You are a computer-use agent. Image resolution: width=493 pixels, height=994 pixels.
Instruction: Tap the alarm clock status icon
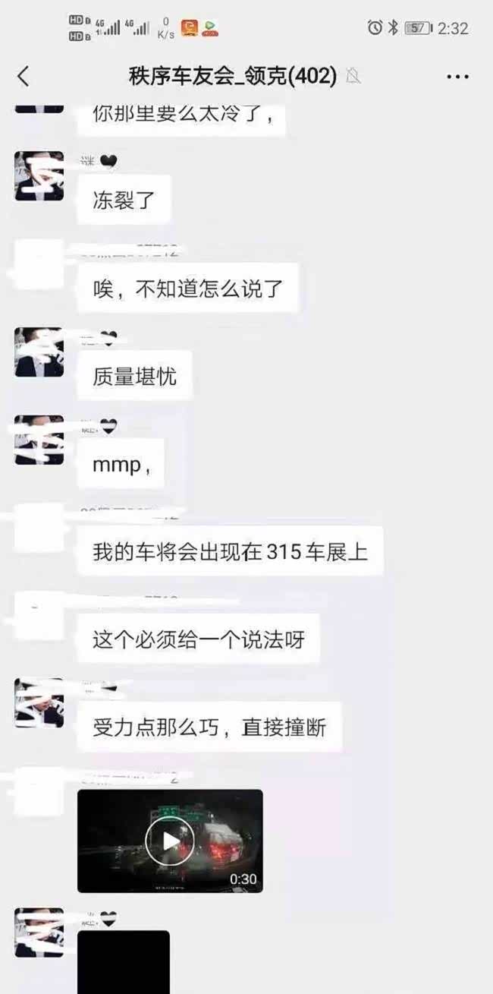click(375, 28)
